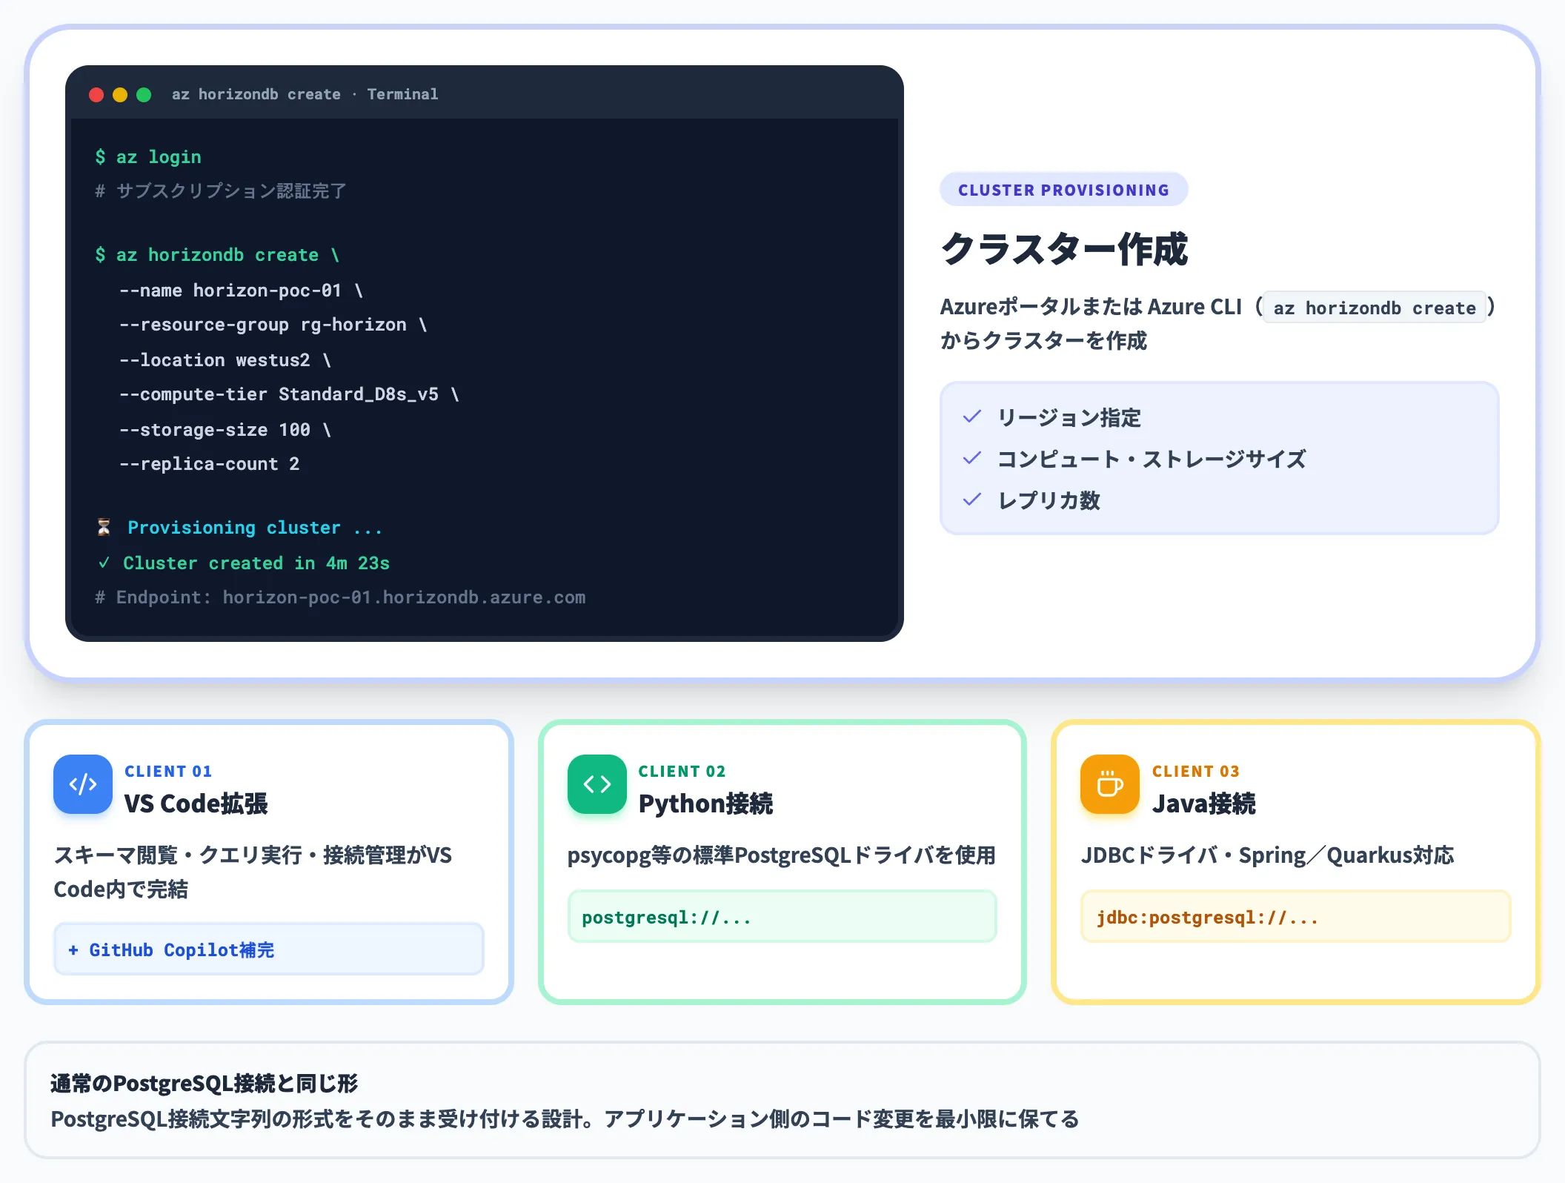The height and width of the screenshot is (1183, 1565).
Task: Click the Provisioning cluster ... status text
Action: tap(255, 527)
